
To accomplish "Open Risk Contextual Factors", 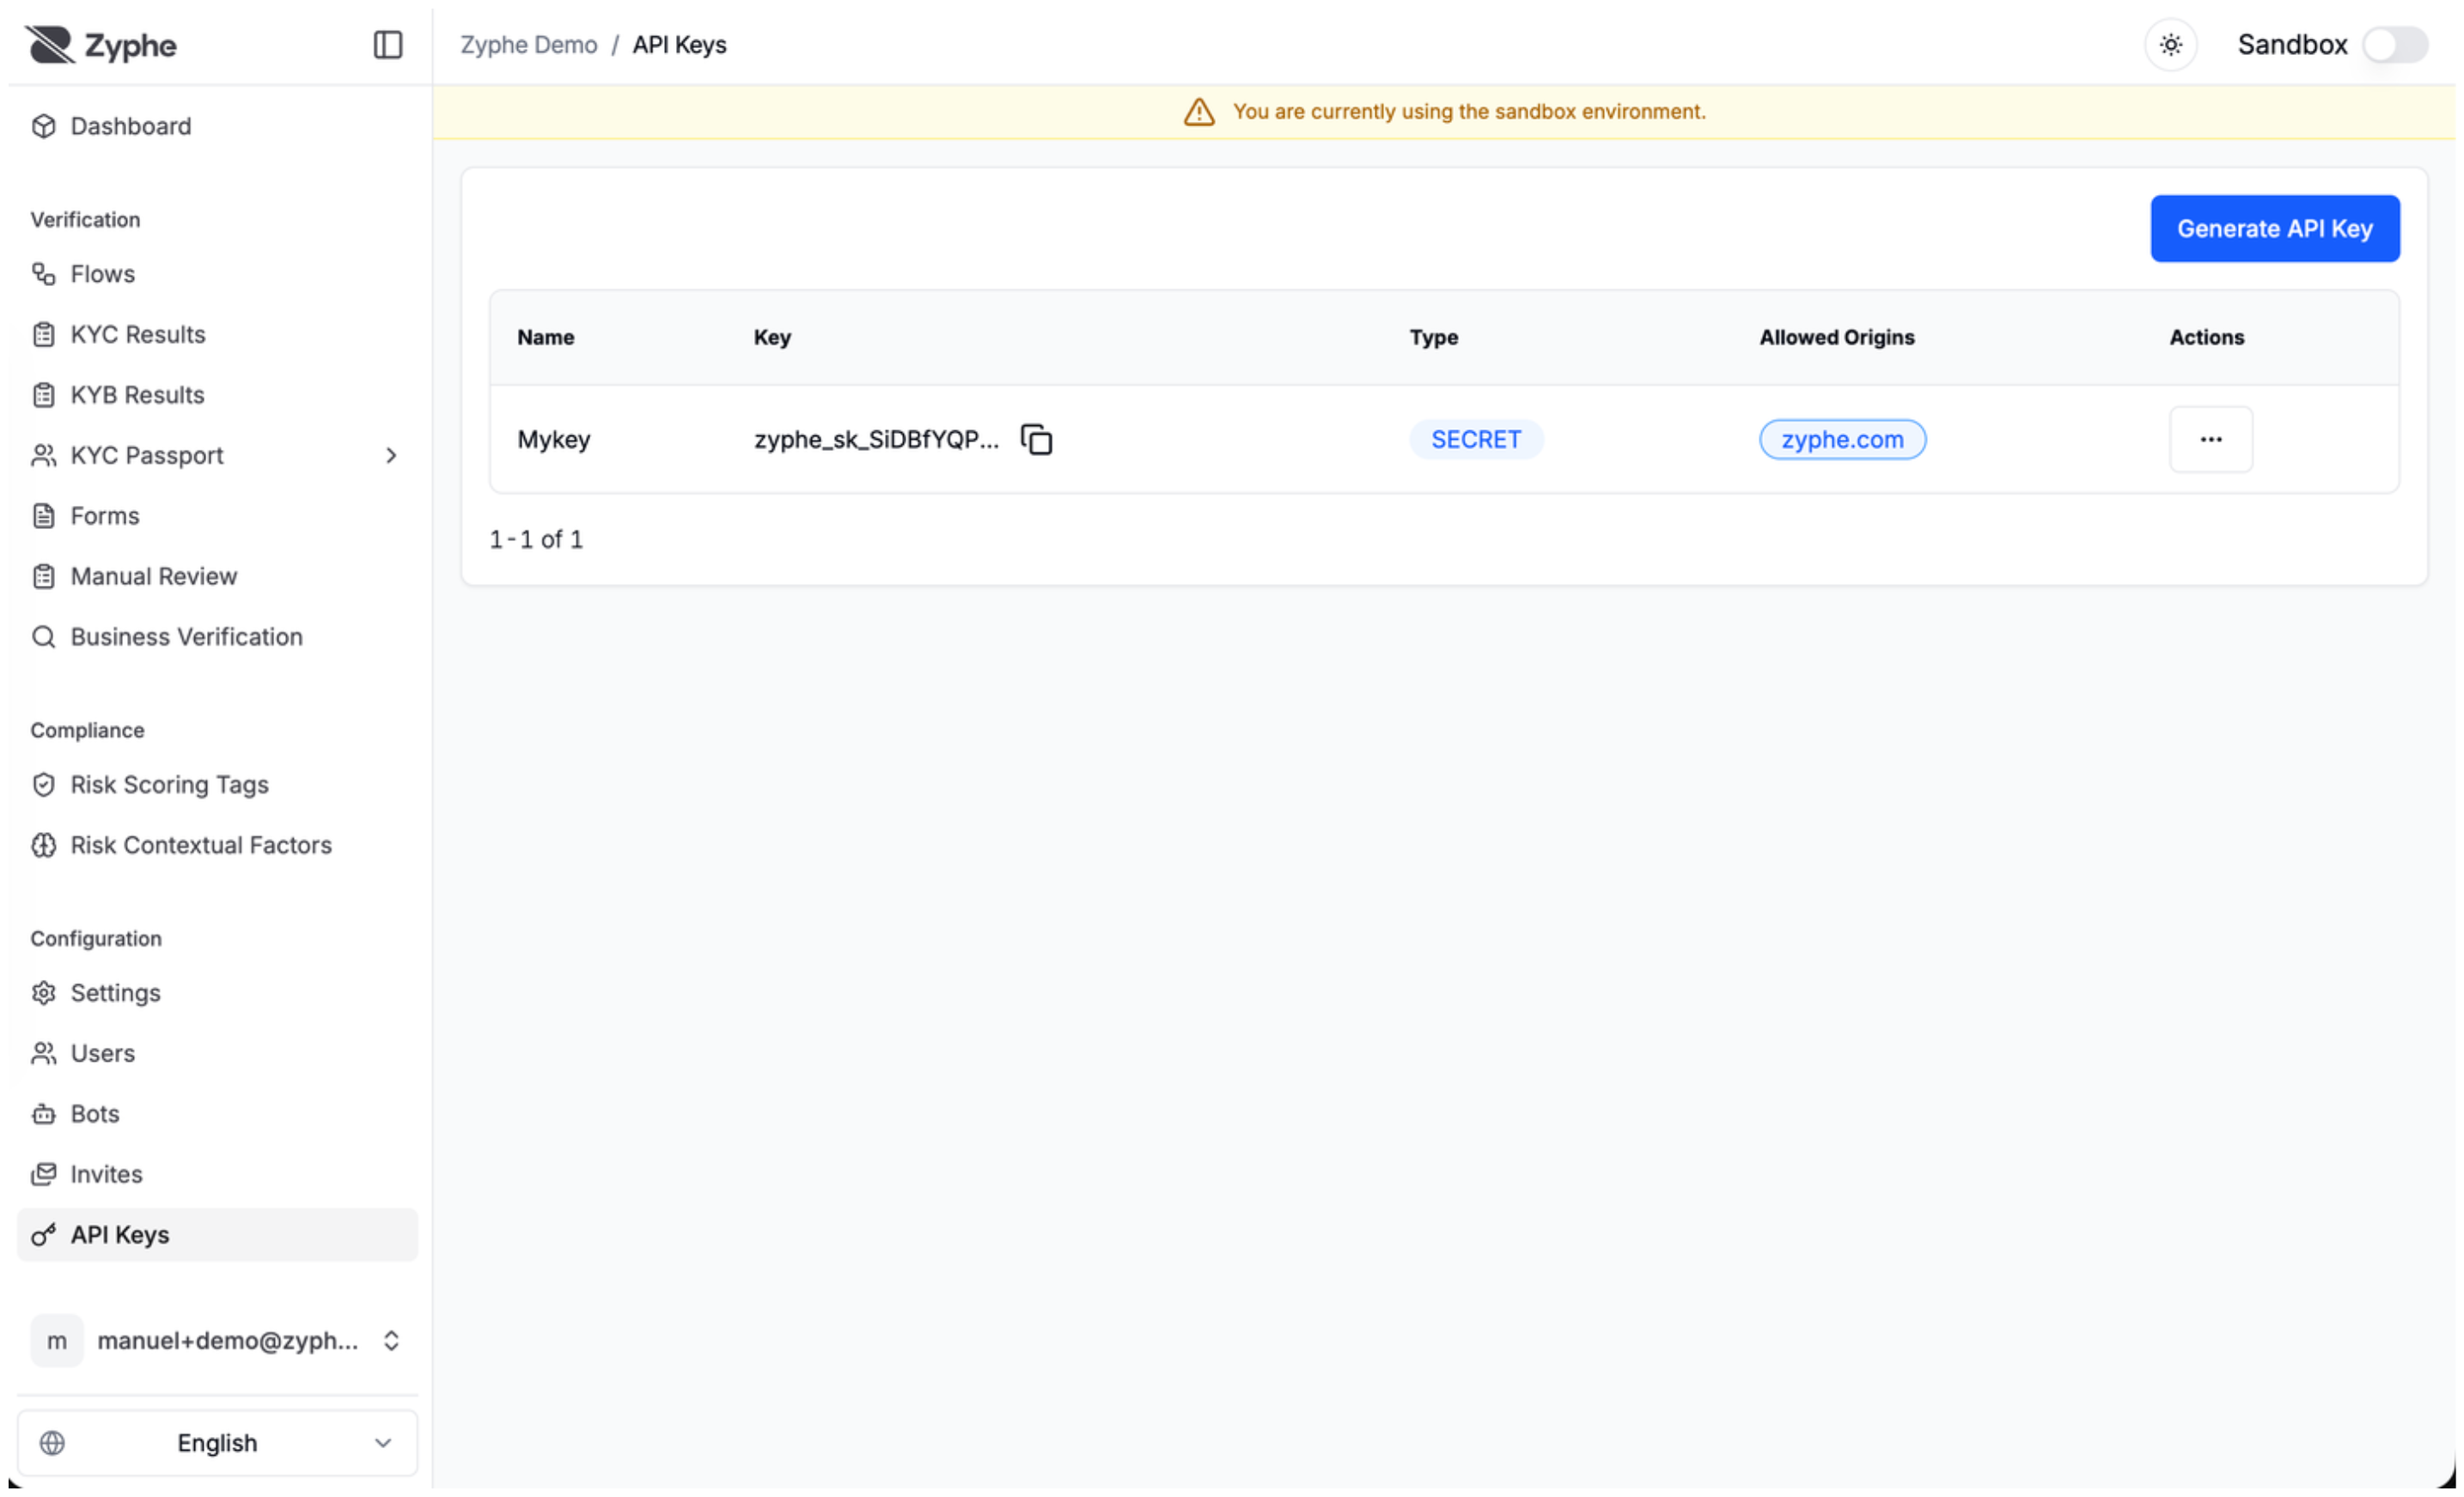I will point(217,846).
